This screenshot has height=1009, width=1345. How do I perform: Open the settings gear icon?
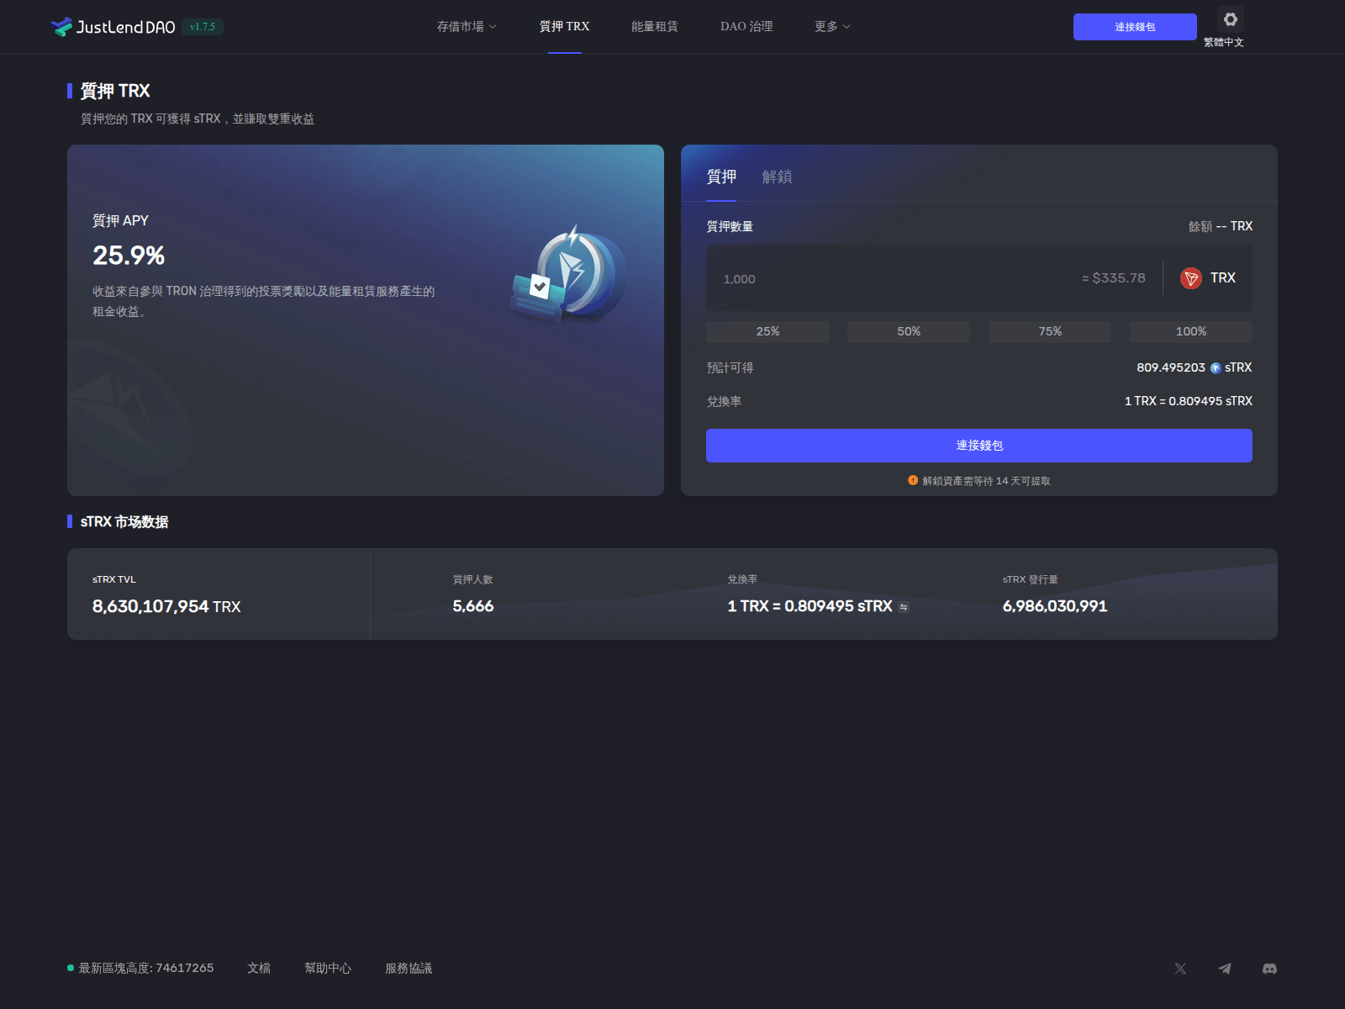point(1231,19)
